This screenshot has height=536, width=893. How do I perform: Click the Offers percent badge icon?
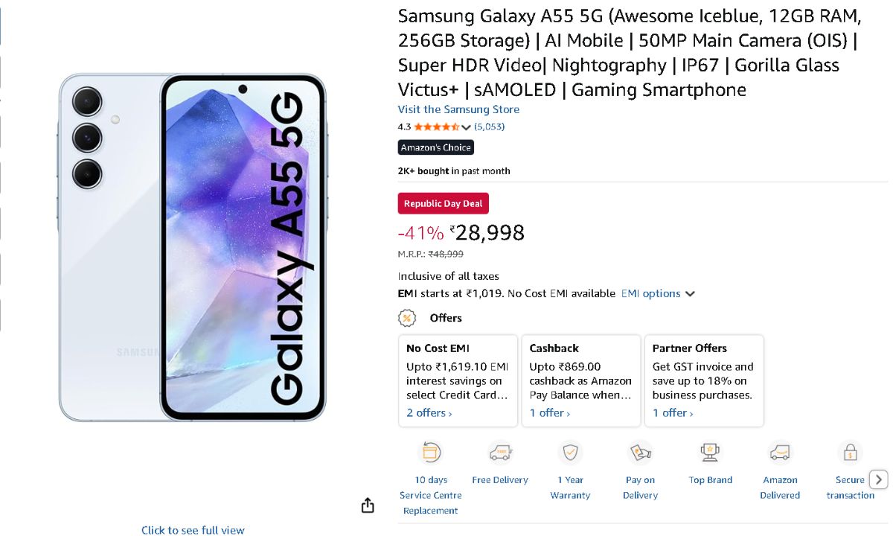coord(406,318)
